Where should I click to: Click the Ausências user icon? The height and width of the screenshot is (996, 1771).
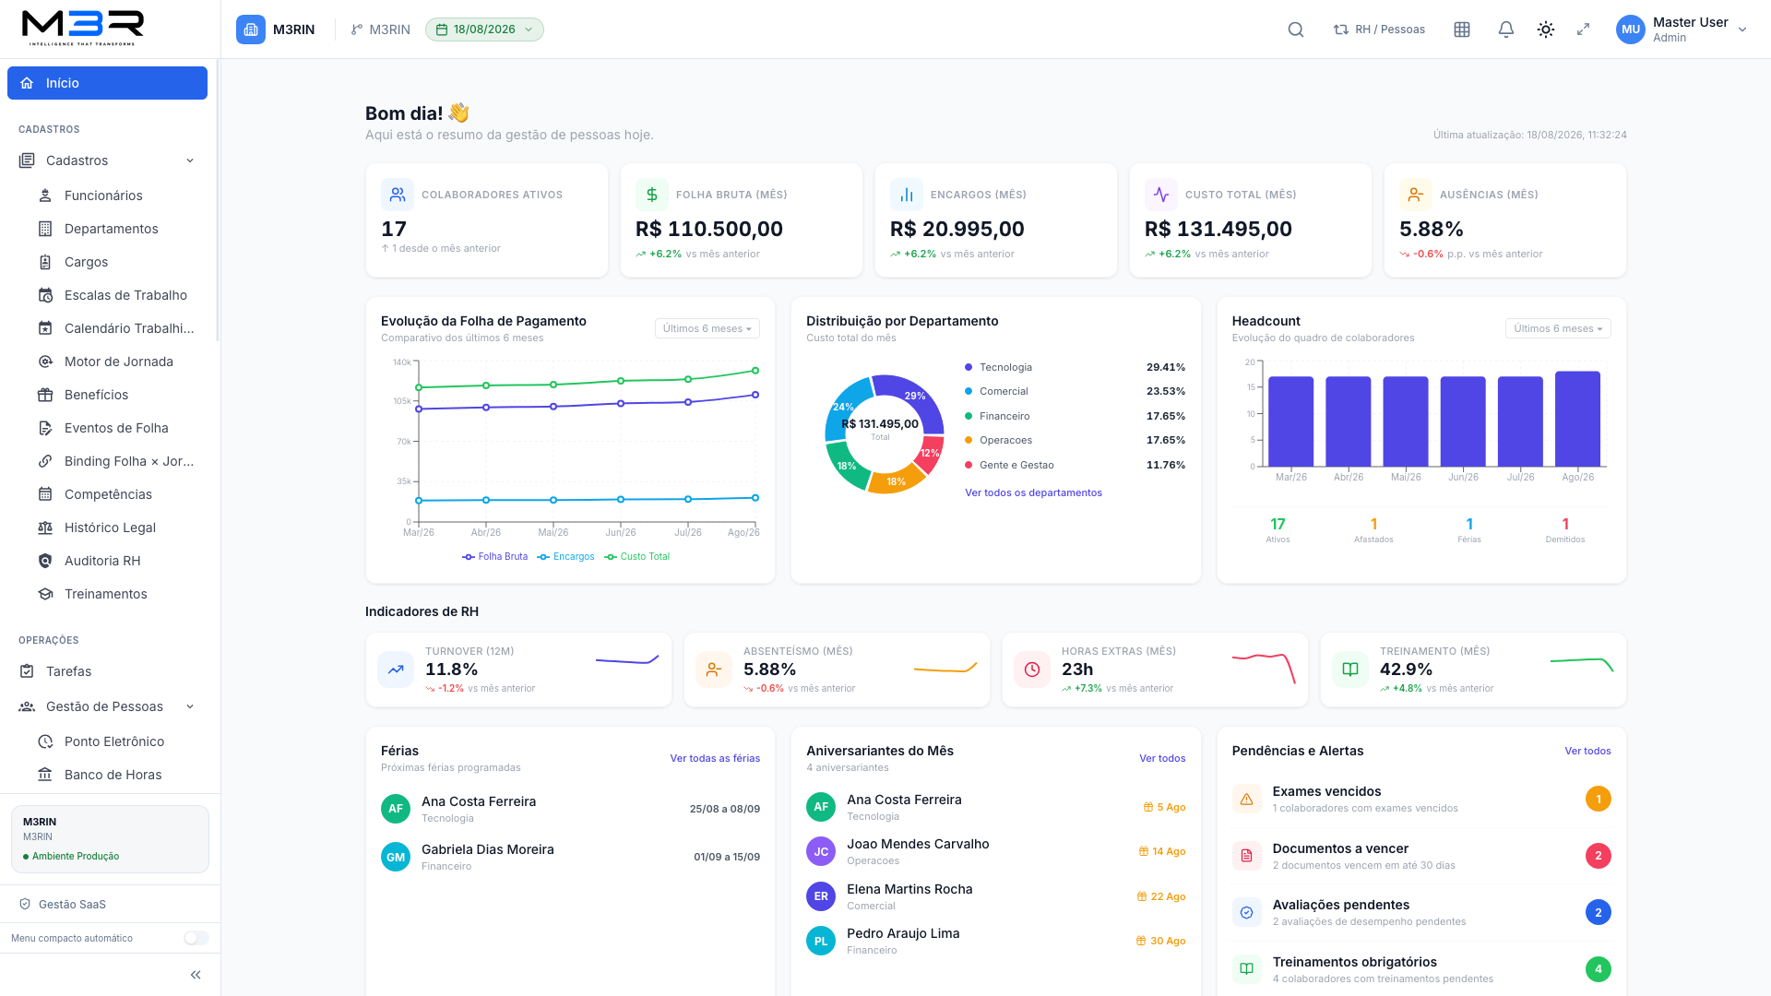pos(1416,195)
